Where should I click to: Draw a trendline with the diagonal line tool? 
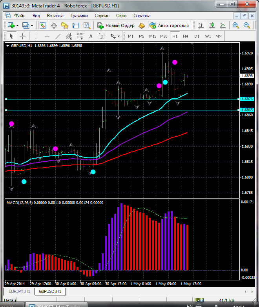[x=58, y=36]
